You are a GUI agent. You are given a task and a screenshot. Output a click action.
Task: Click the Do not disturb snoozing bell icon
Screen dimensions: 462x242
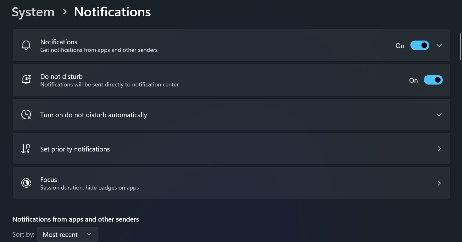(26, 80)
